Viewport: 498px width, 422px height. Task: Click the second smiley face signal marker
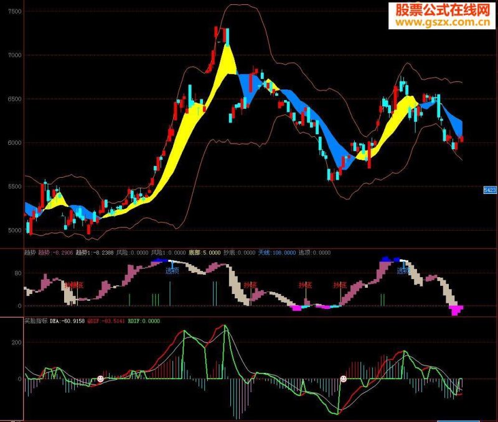coord(344,378)
